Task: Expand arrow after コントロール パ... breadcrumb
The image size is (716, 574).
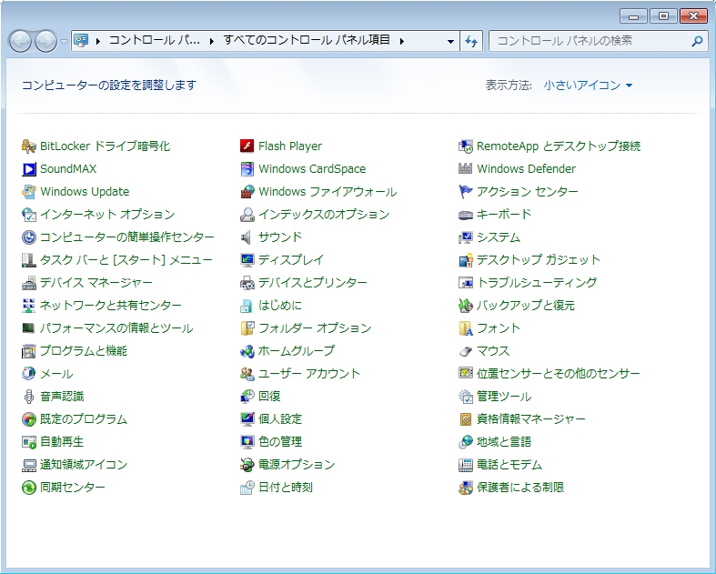Action: [211, 41]
